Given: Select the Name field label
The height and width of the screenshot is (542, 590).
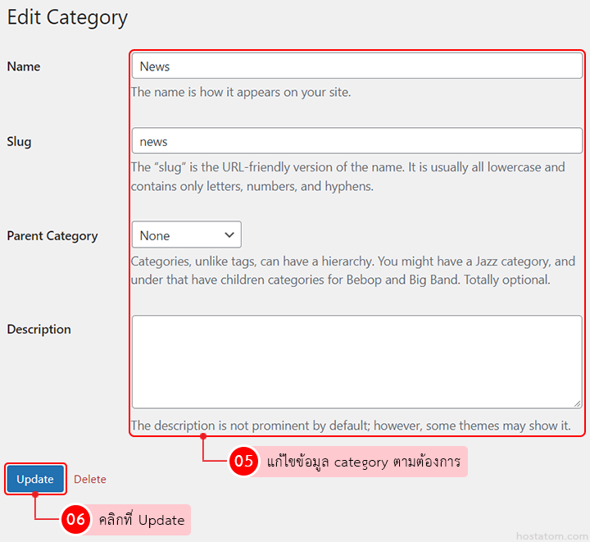Looking at the screenshot, I should pyautogui.click(x=24, y=66).
